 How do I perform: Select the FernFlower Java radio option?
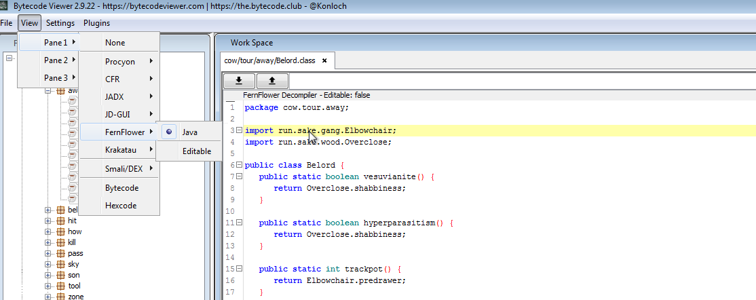[189, 132]
